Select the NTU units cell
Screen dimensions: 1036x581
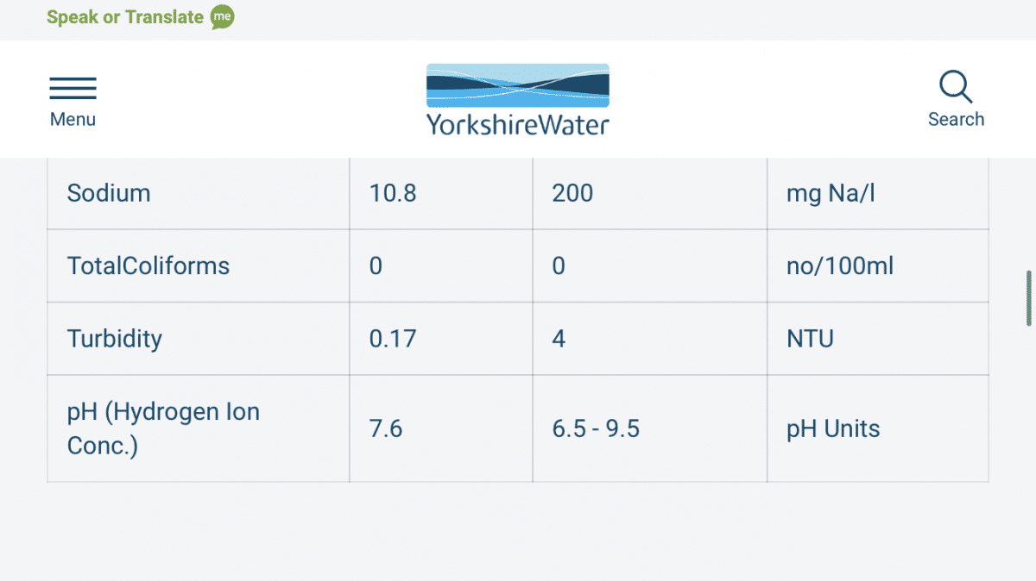pos(878,339)
